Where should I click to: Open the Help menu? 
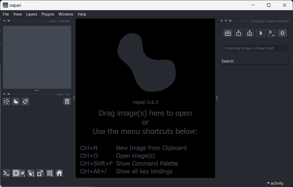(82, 14)
